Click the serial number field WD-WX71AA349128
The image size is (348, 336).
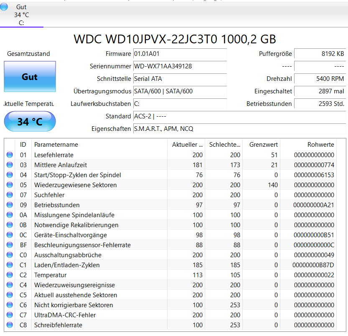pyautogui.click(x=180, y=66)
